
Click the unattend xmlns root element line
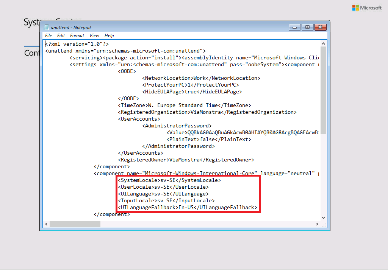125,51
